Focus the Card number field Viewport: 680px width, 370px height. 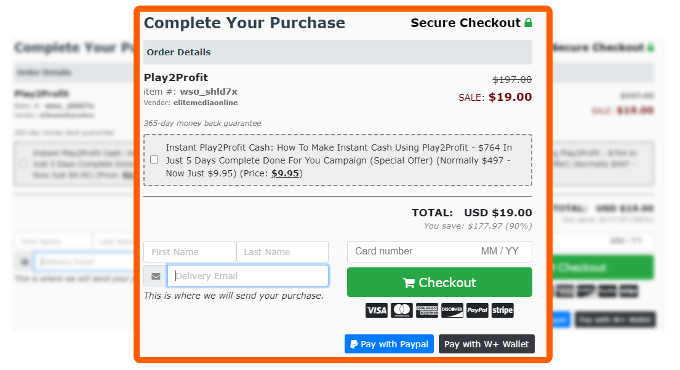pyautogui.click(x=412, y=251)
